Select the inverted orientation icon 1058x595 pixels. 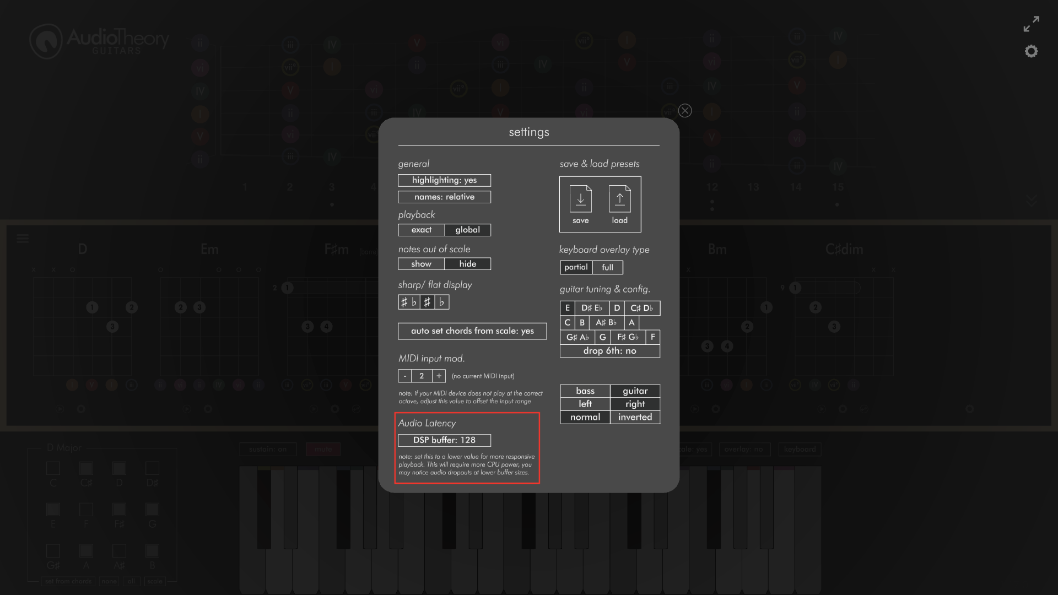634,417
